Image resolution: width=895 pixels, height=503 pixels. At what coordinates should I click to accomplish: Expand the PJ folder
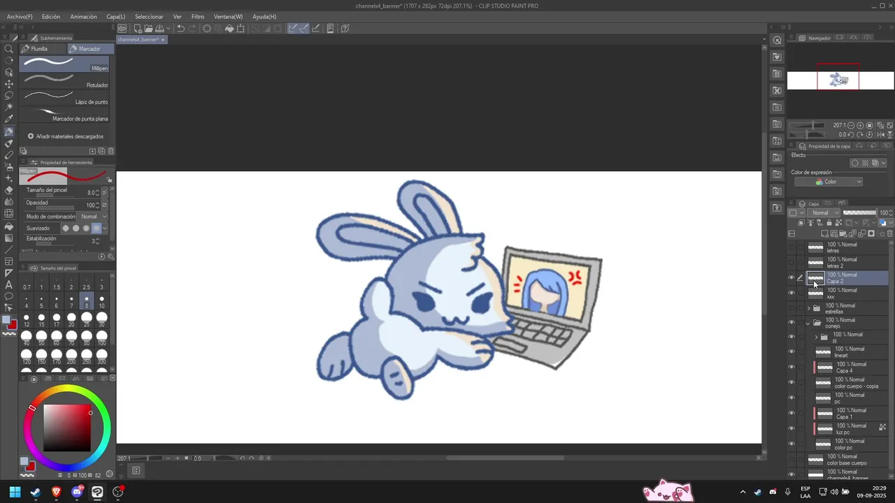(816, 337)
